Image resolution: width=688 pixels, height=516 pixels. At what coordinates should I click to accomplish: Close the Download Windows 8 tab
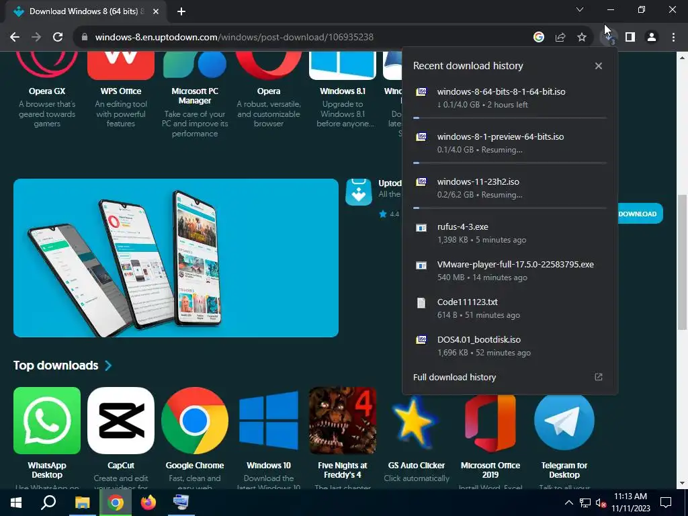pyautogui.click(x=156, y=11)
